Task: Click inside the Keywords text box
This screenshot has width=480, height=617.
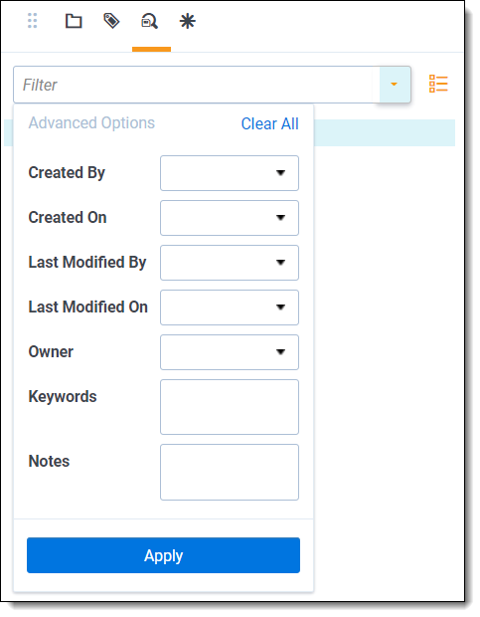Action: click(x=230, y=407)
